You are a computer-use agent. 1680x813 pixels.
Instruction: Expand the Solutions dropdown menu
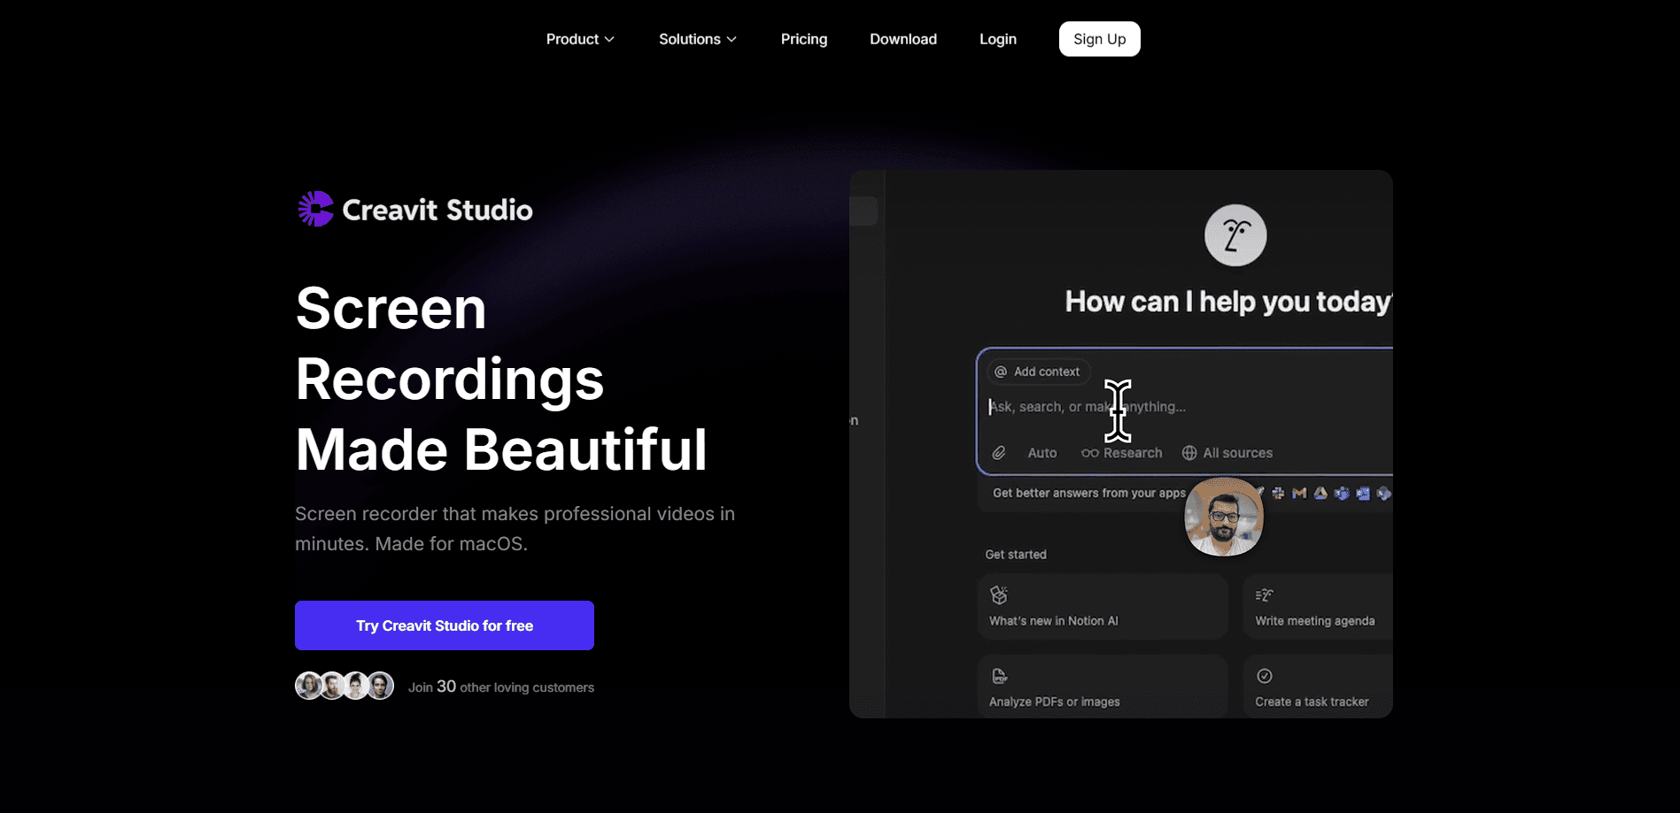(x=698, y=39)
